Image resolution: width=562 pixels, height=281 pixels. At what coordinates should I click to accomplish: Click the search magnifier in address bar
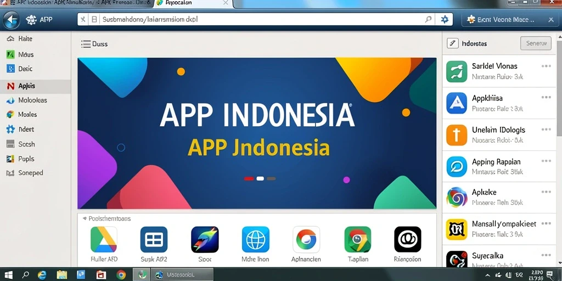coord(428,19)
